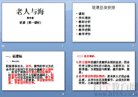This screenshot has width=138, height=97.
Task: Click the 教材分析 bullet item
Action: coord(84,22)
